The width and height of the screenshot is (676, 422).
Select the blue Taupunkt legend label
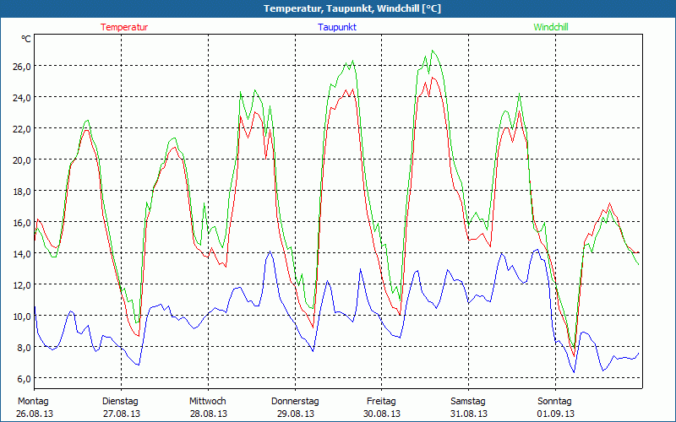click(x=337, y=27)
